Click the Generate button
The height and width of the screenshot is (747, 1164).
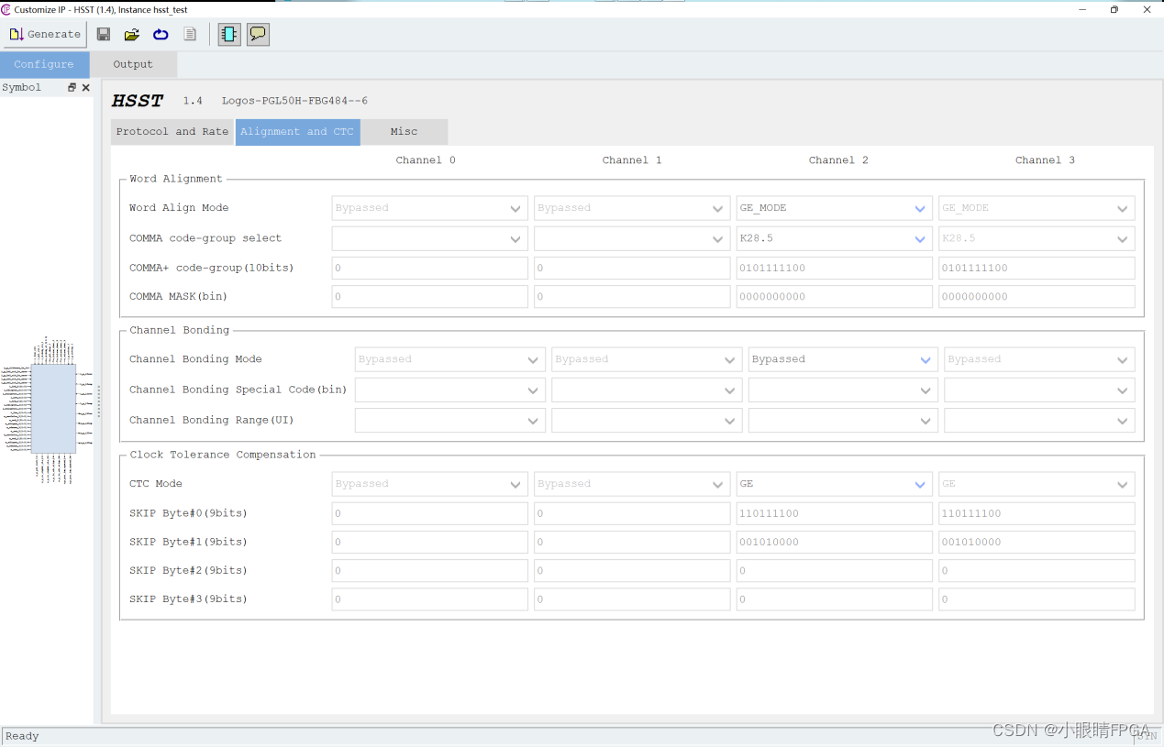point(45,34)
